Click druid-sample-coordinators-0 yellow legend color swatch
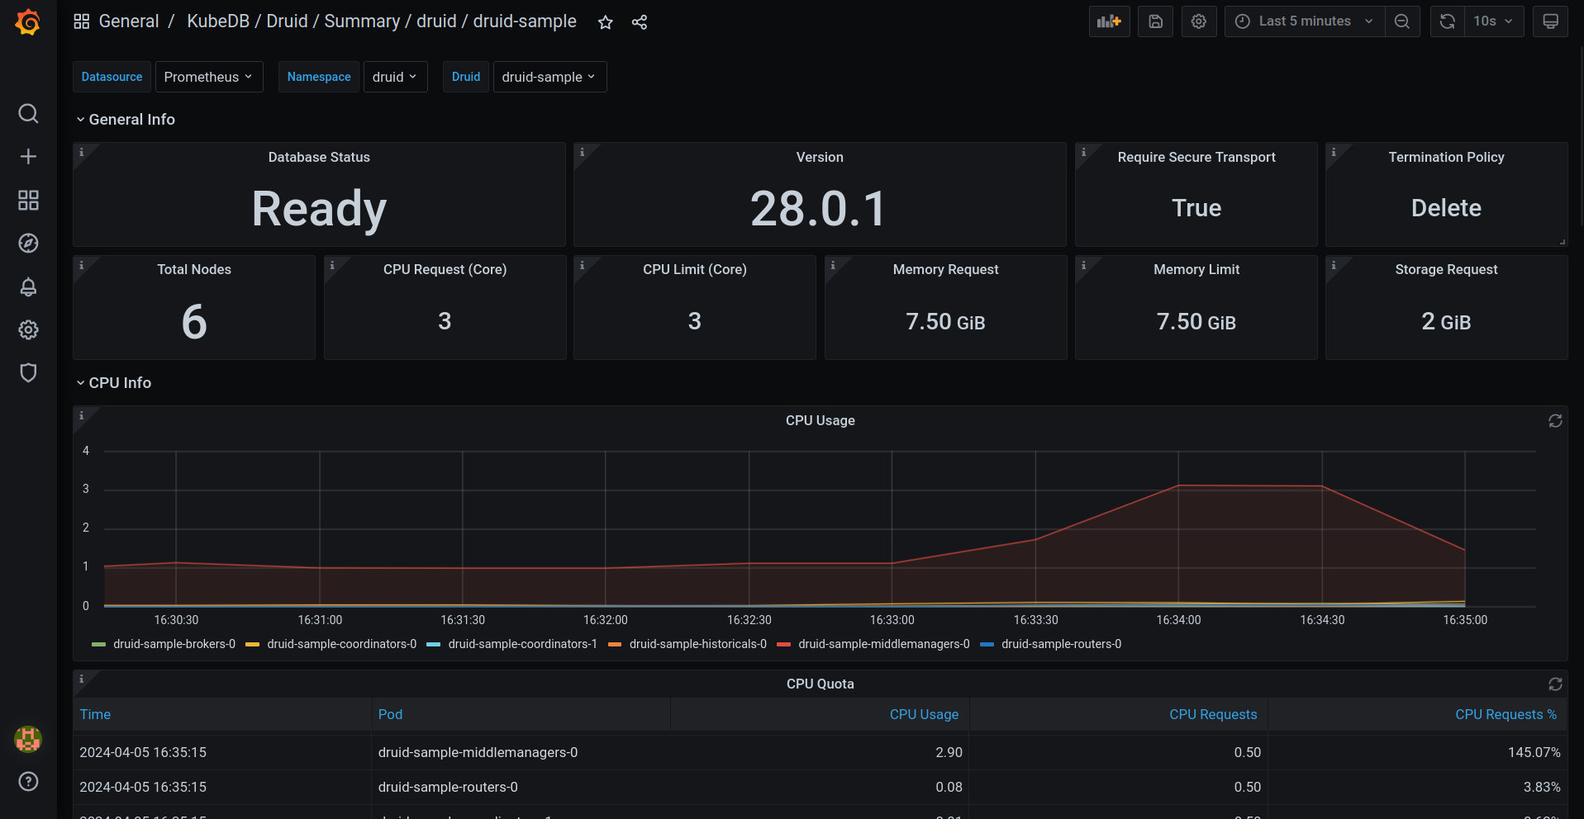Screen dimensions: 1584x819 [253, 644]
